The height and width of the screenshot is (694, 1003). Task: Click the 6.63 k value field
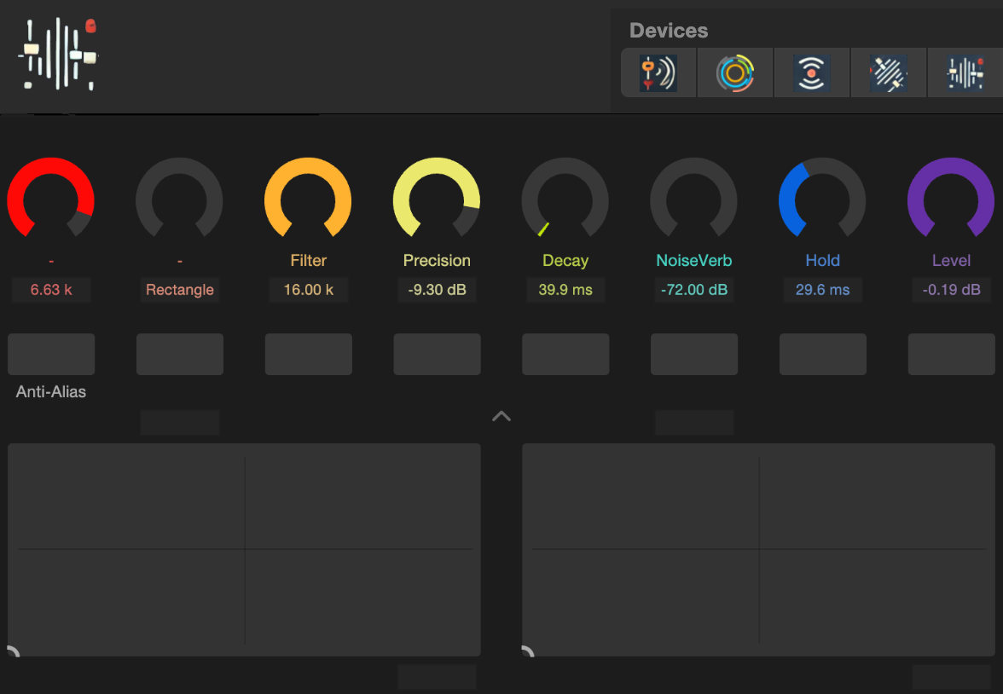click(51, 290)
